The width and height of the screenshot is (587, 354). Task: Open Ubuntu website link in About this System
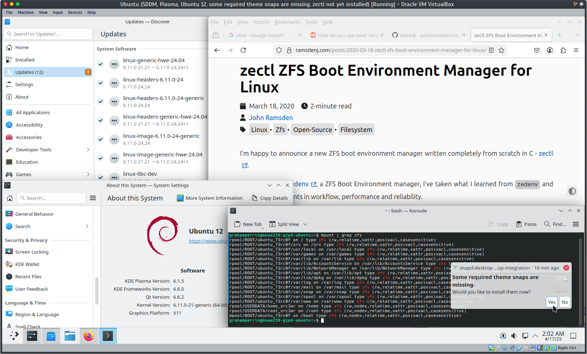tap(208, 241)
